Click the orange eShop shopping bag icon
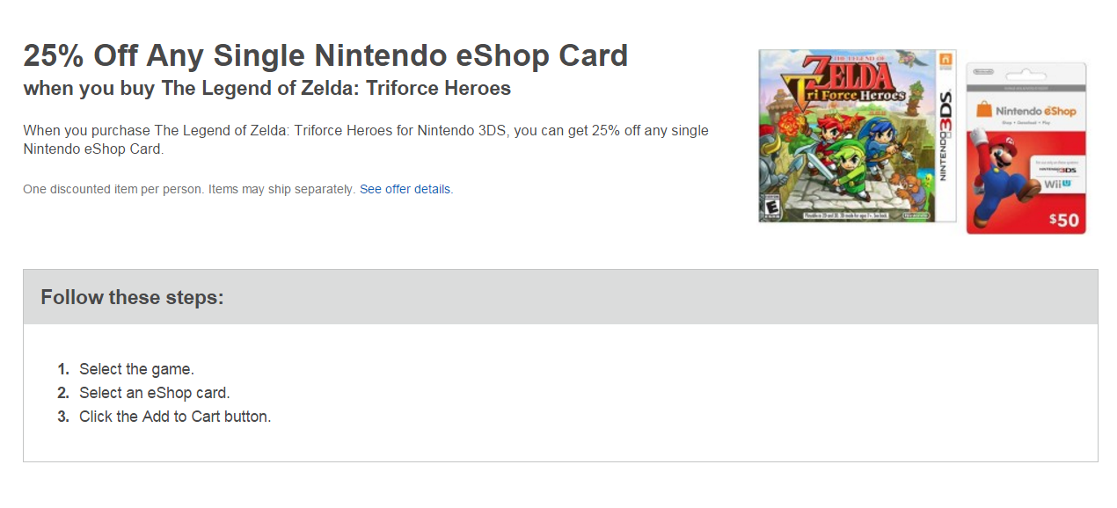Screen dimensions: 1117x508 pyautogui.click(x=984, y=111)
